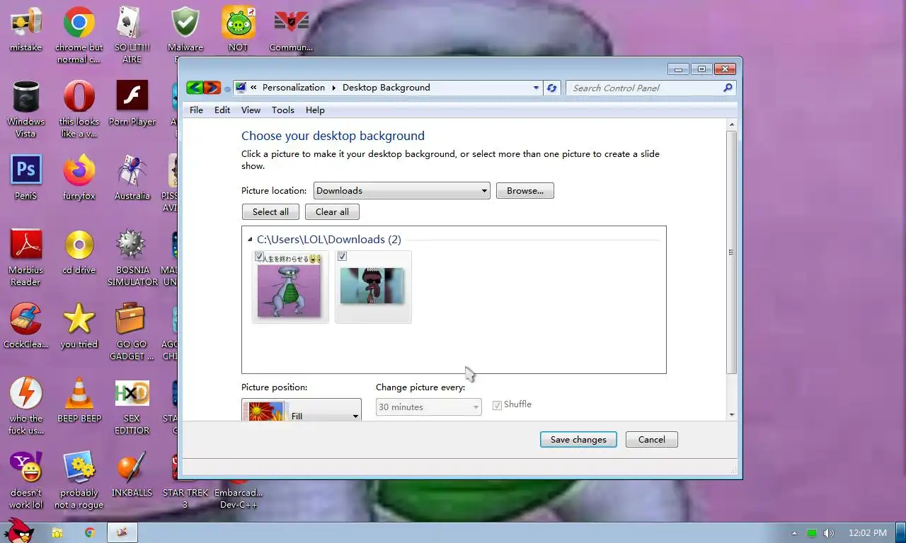Toggle the Shuffle checkbox
This screenshot has width=906, height=543.
[x=497, y=405]
